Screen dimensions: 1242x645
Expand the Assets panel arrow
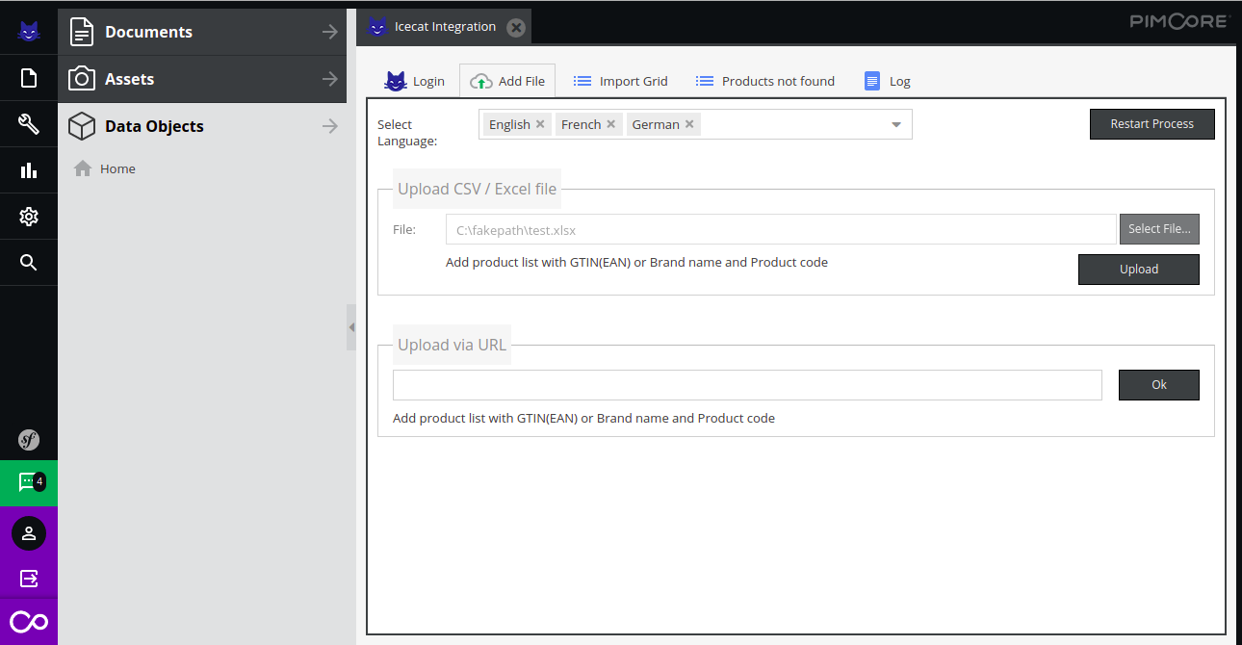click(330, 79)
